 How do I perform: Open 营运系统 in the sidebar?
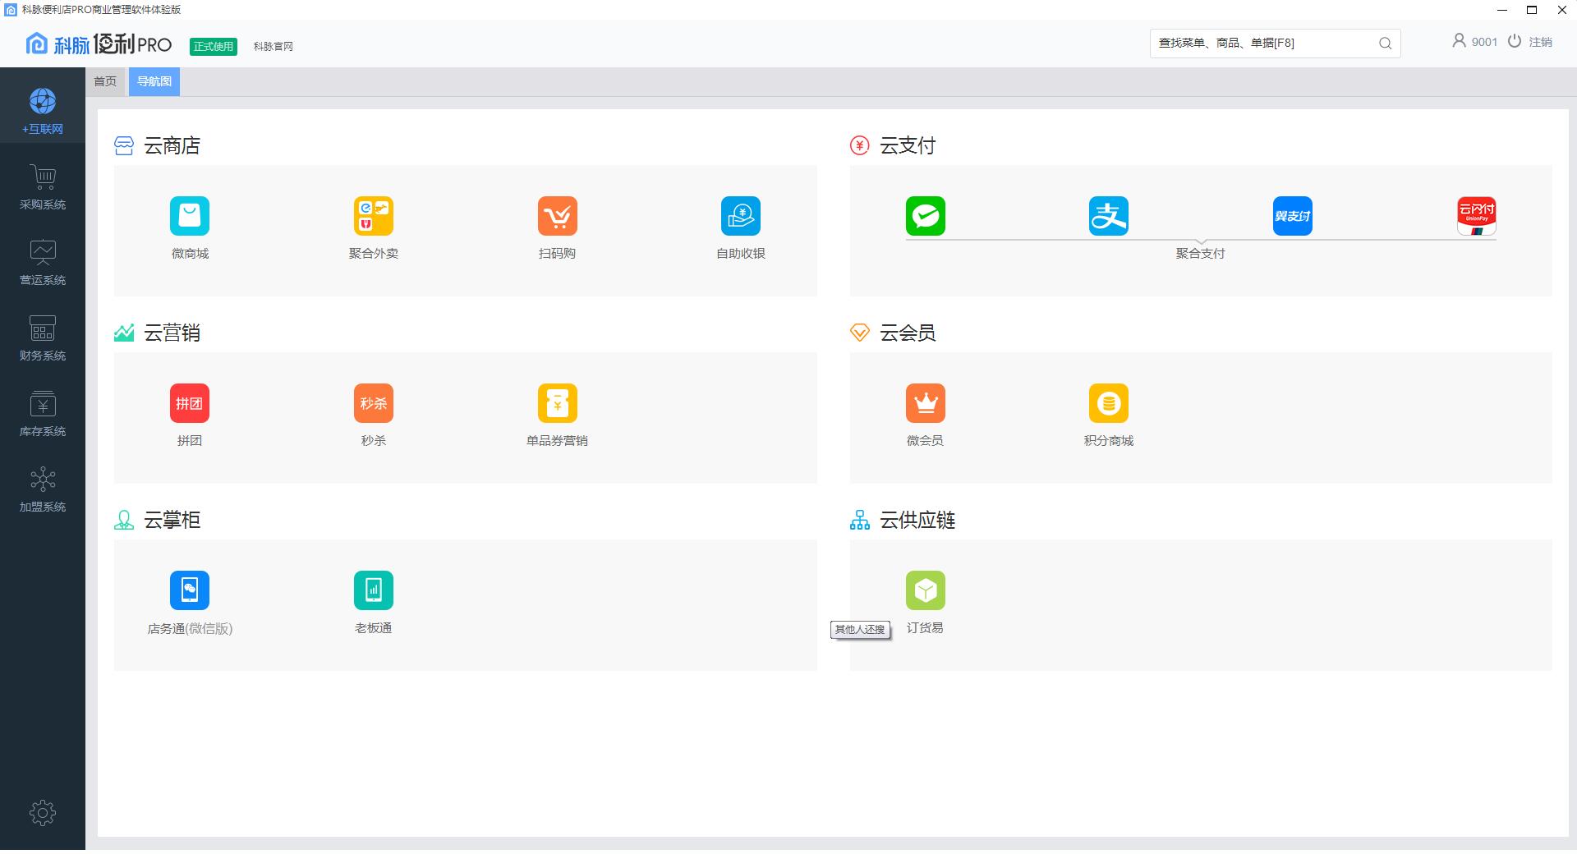click(x=43, y=263)
